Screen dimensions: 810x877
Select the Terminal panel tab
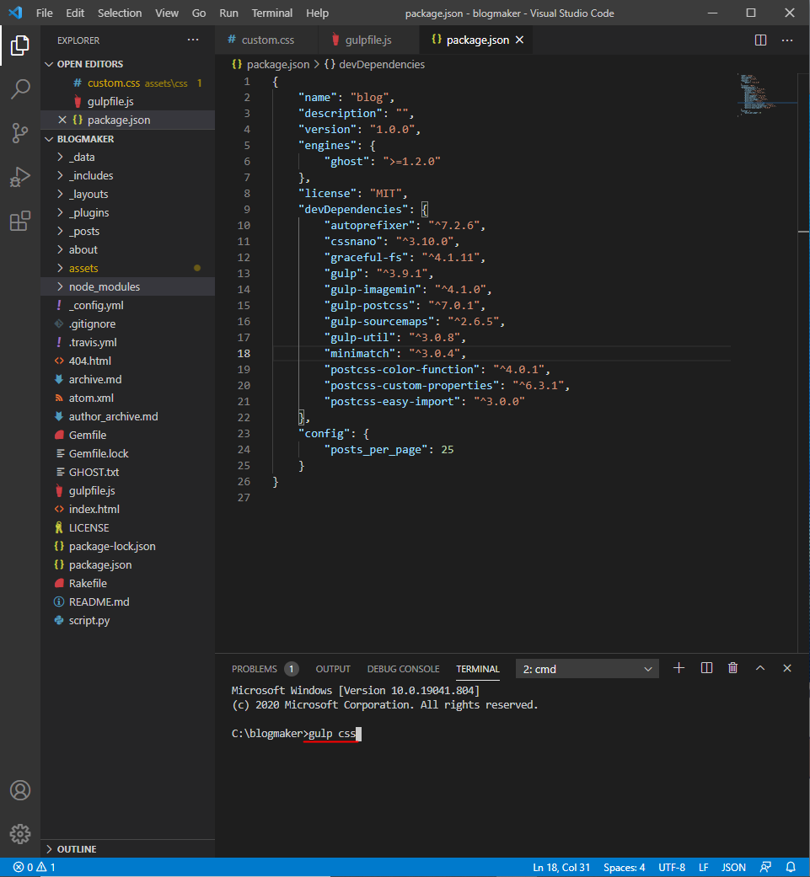[478, 669]
